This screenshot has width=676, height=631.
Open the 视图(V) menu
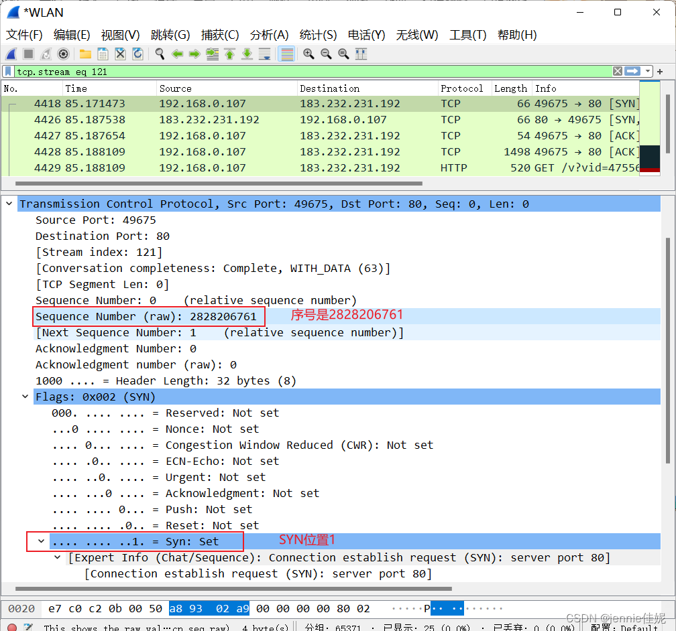tap(120, 35)
